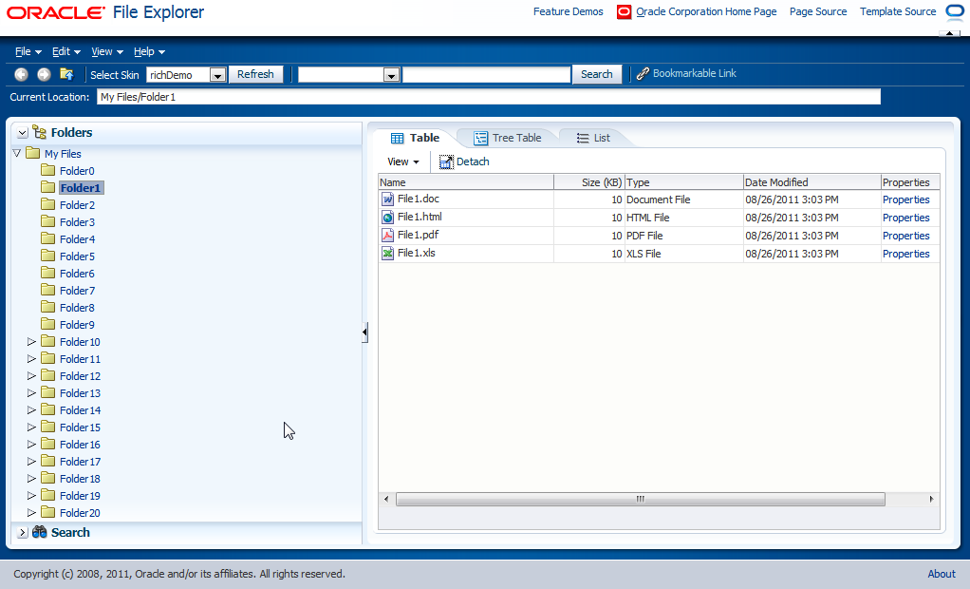The width and height of the screenshot is (970, 589).
Task: Open the View menu above the table
Action: point(401,161)
